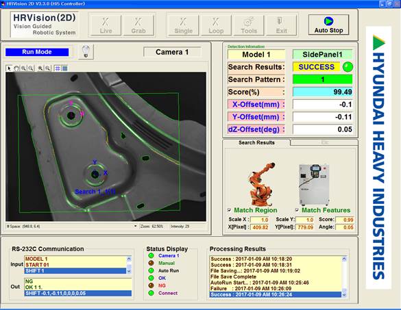The height and width of the screenshot is (310, 401).
Task: Click the Auto Run status LED
Action: point(151,270)
